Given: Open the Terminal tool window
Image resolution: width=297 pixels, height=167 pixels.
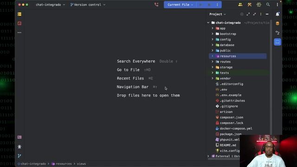Looking at the screenshot, I should pos(19,137).
